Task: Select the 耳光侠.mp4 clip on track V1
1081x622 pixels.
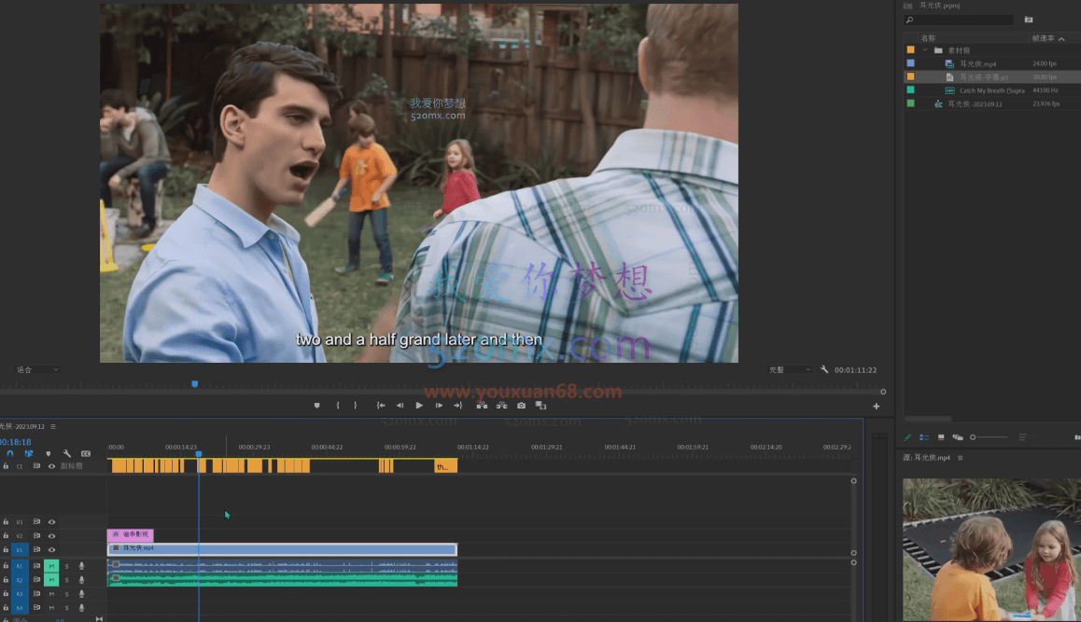Action: click(x=283, y=549)
